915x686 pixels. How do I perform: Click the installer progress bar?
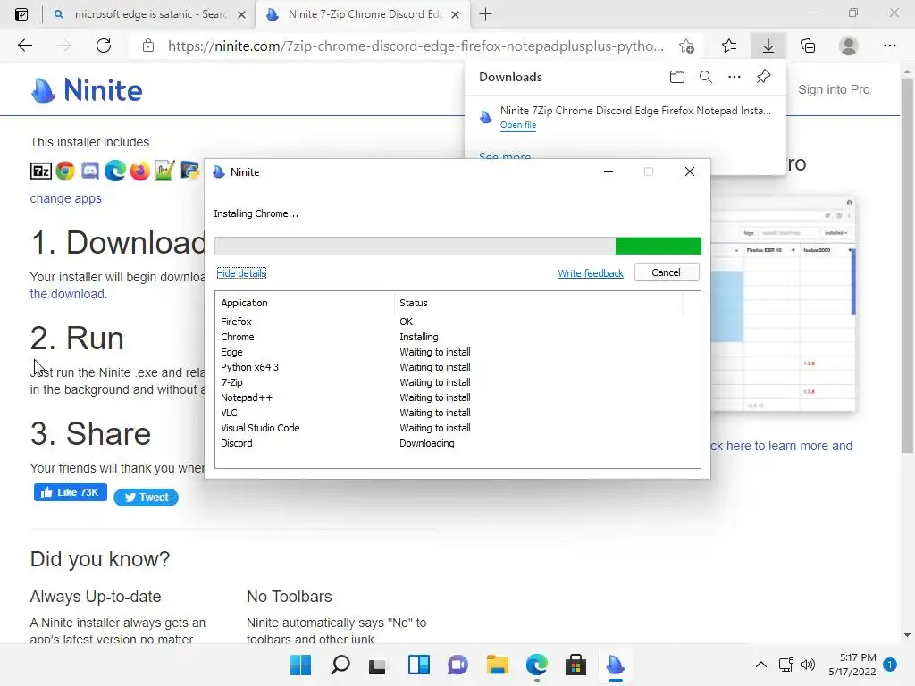click(457, 247)
